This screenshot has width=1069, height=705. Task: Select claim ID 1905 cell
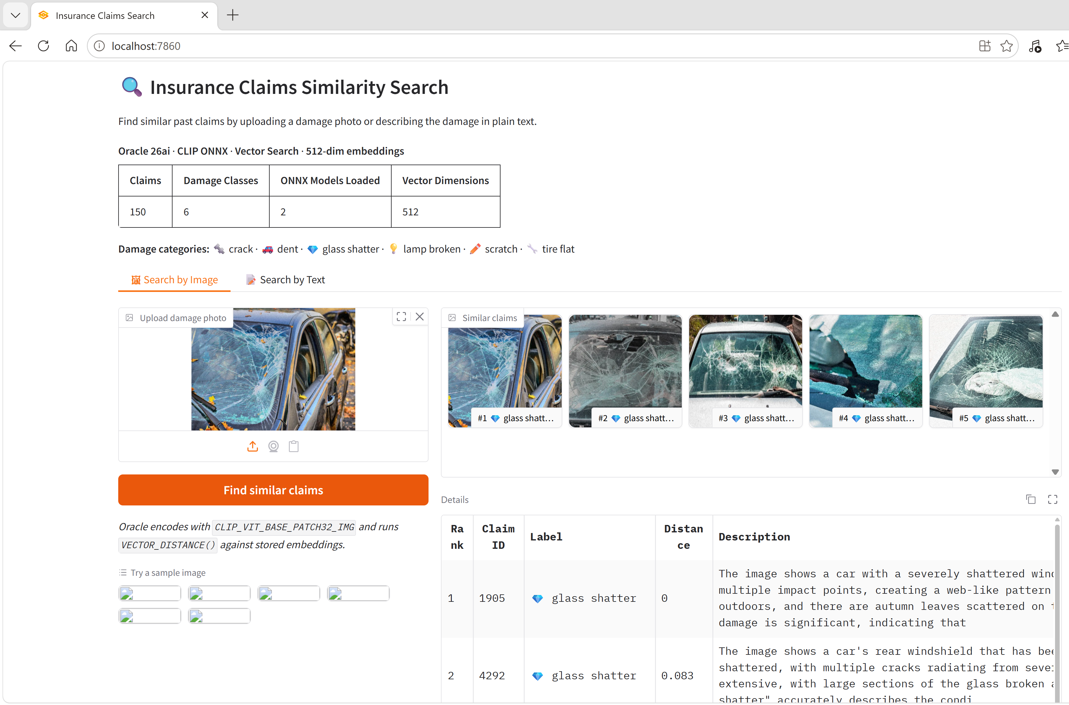pos(498,598)
